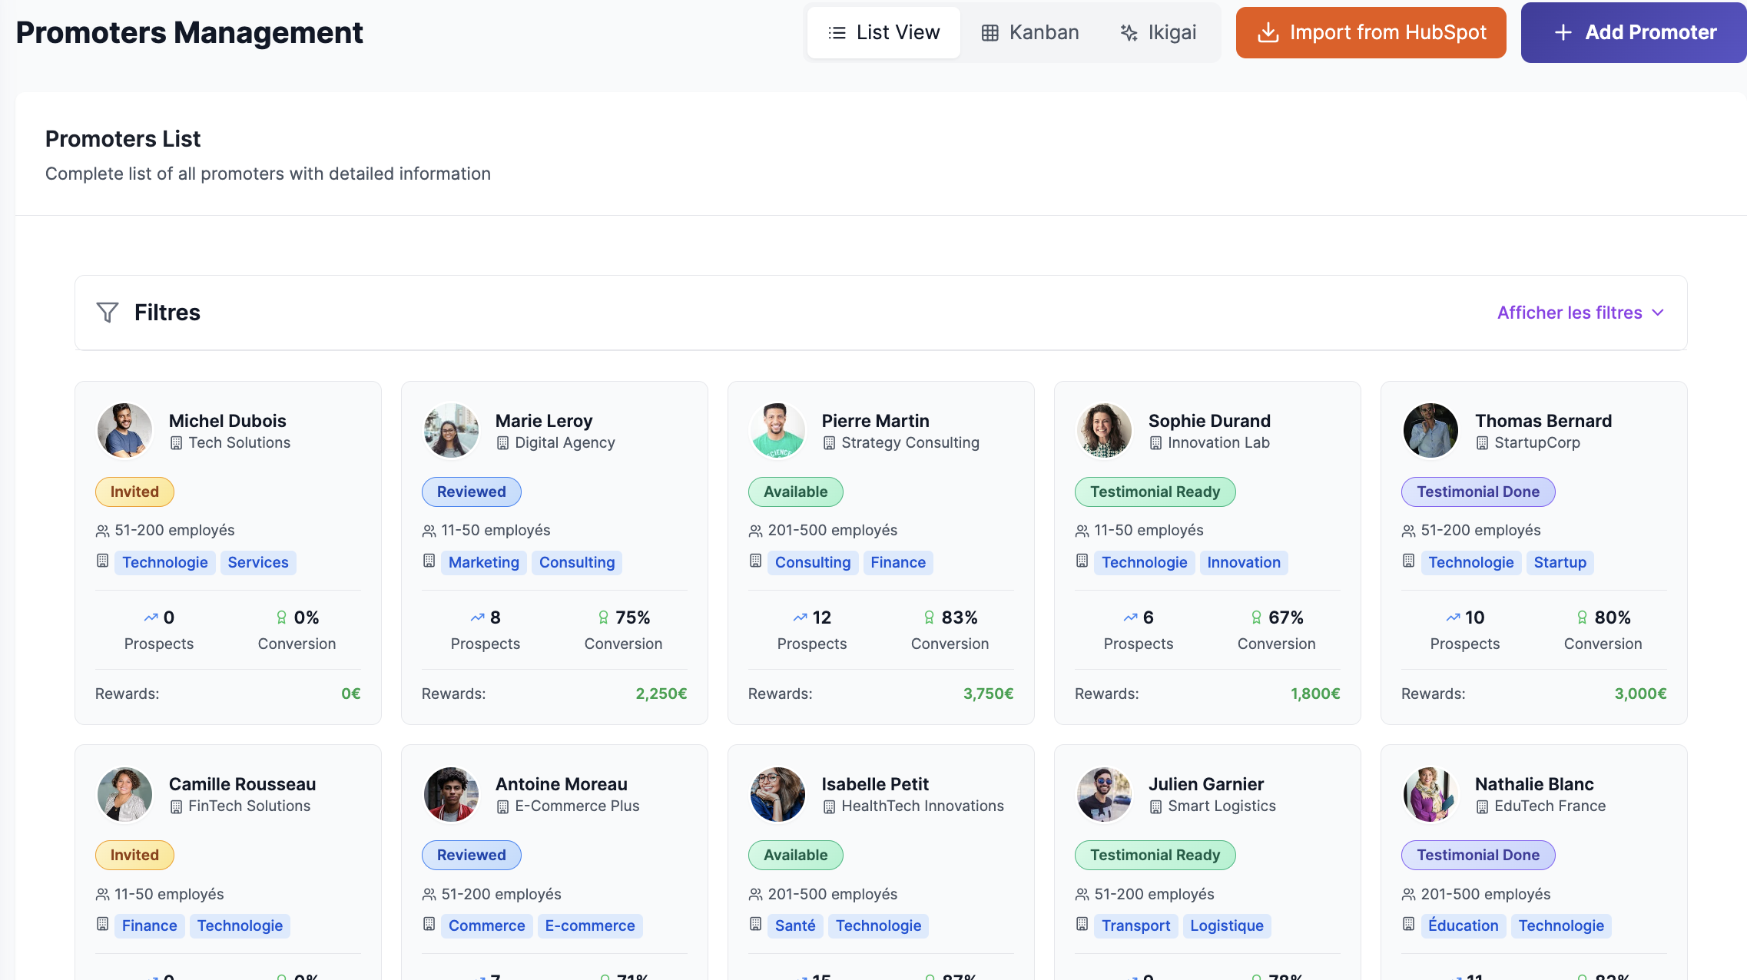
Task: Click Isabelle Petit's avatar
Action: [x=777, y=794]
